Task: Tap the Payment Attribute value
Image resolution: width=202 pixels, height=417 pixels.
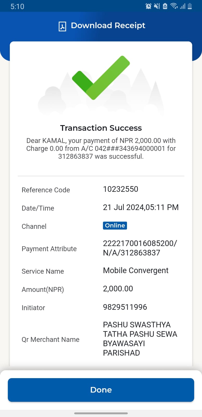Action: click(140, 248)
